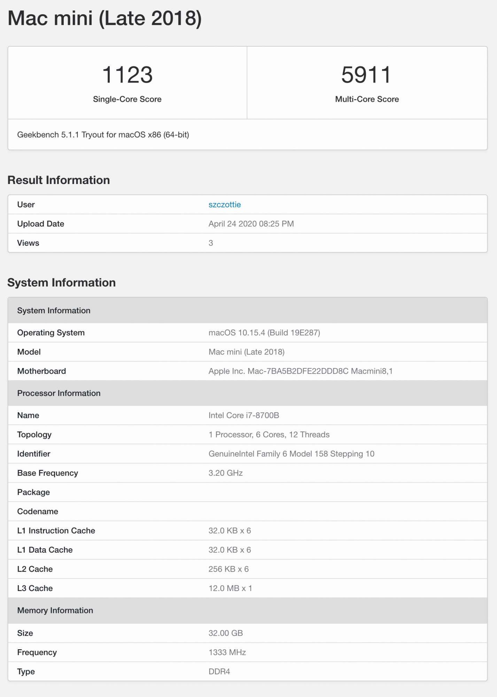Click the System Information gray table header
Viewport: 497px width, 697px height.
point(248,311)
